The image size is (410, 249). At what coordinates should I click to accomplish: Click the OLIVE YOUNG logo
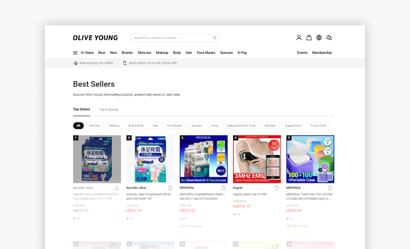click(95, 38)
